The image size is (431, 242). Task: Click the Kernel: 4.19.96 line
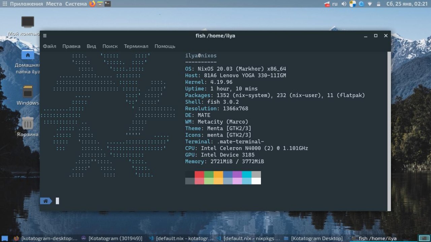[209, 82]
